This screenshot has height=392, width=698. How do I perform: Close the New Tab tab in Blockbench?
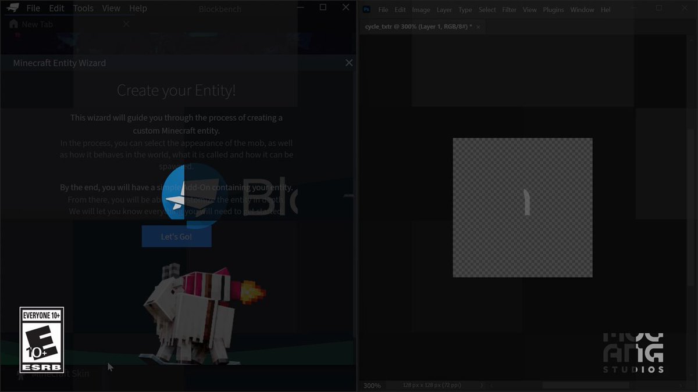126,24
